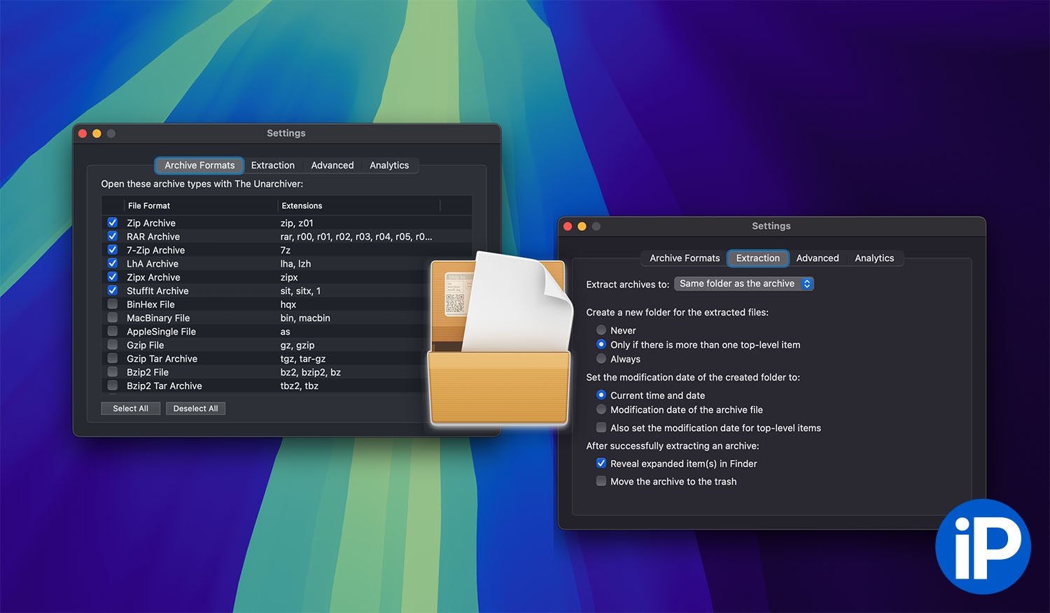Uncheck the RAR Archive checkbox
The image size is (1050, 613).
(112, 237)
